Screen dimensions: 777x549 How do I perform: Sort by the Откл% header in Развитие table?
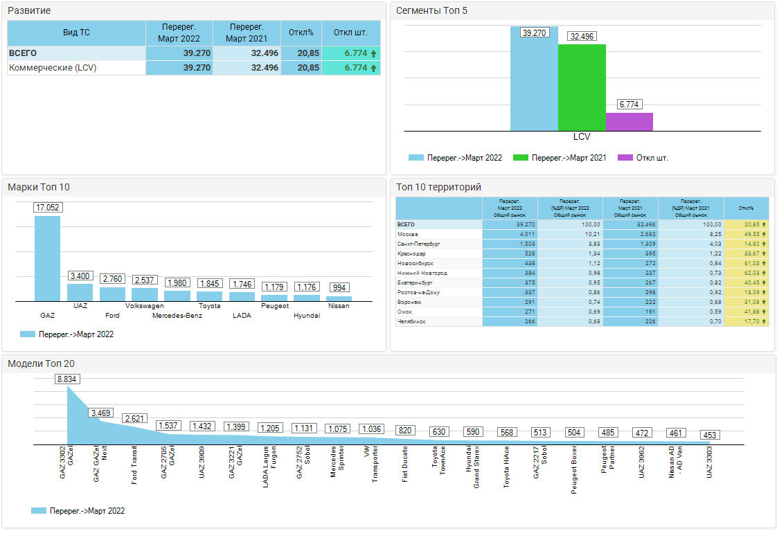[x=301, y=33]
